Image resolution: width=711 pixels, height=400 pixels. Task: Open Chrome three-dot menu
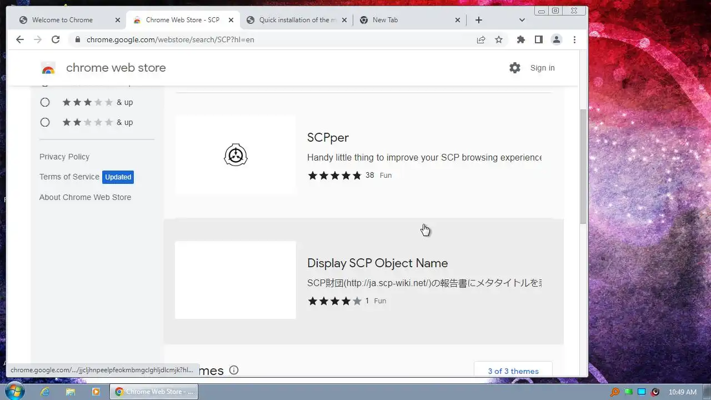[574, 39]
